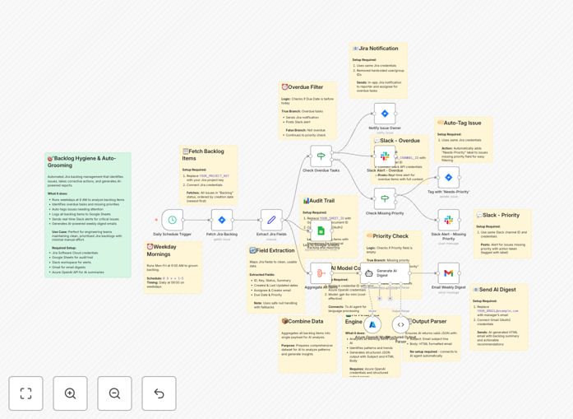Viewport: 573px width, 419px height.
Task: Select the Email Weekly Digest Gmail node
Action: click(x=448, y=273)
